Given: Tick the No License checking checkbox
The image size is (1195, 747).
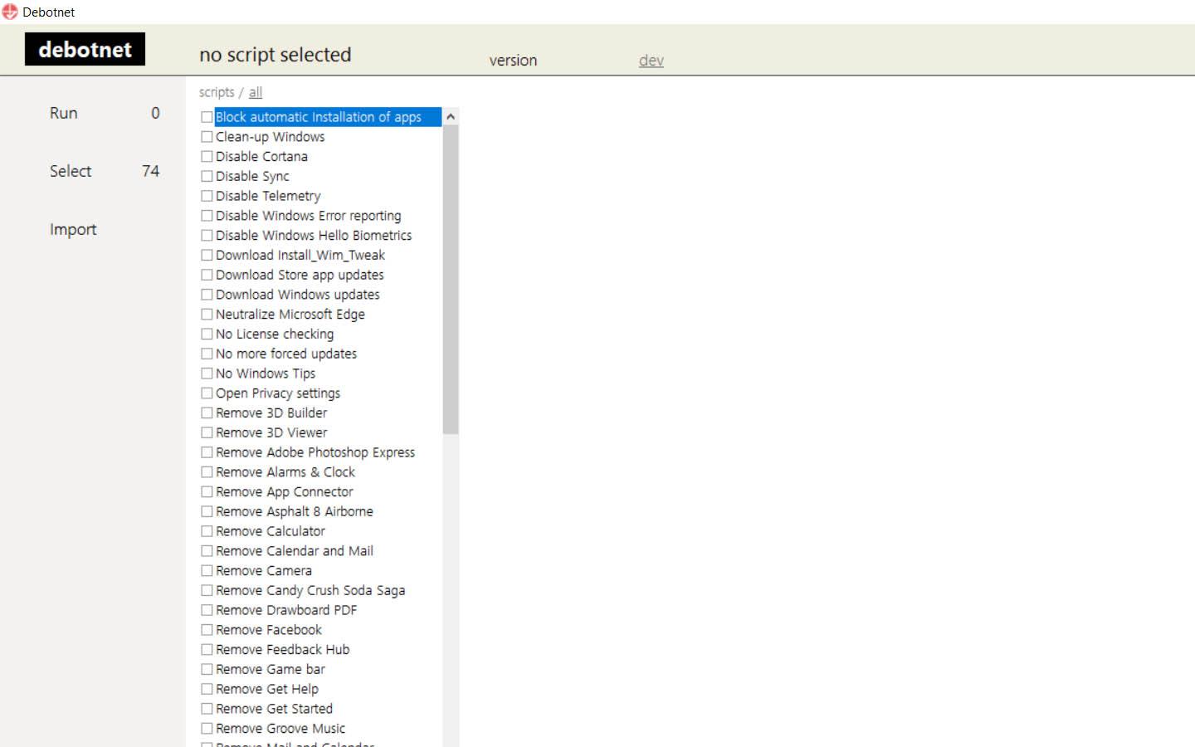Looking at the screenshot, I should click(x=207, y=334).
